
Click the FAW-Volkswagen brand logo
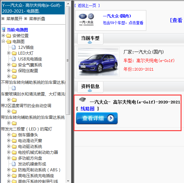pos(86,20)
